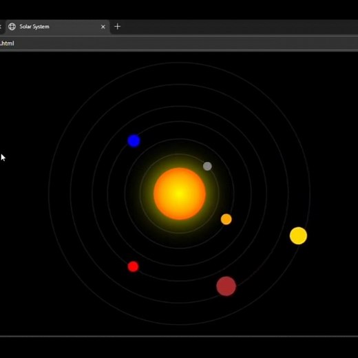
Task: Click the address bar ending in .html
Action: tap(179, 43)
